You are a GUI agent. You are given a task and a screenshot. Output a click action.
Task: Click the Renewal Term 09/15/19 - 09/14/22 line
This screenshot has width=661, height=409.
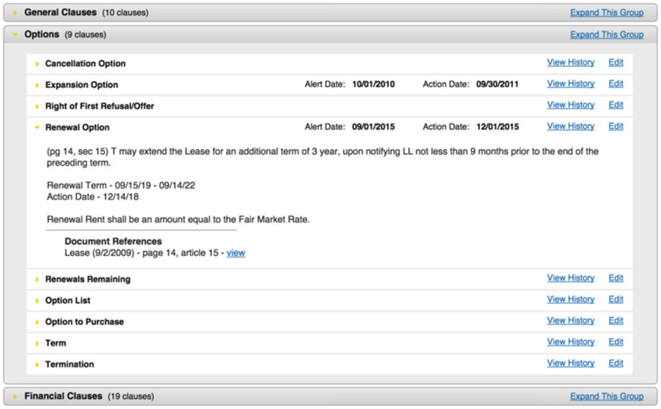[x=121, y=185]
